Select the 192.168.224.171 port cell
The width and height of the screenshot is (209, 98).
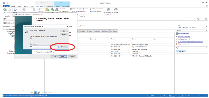[121, 54]
